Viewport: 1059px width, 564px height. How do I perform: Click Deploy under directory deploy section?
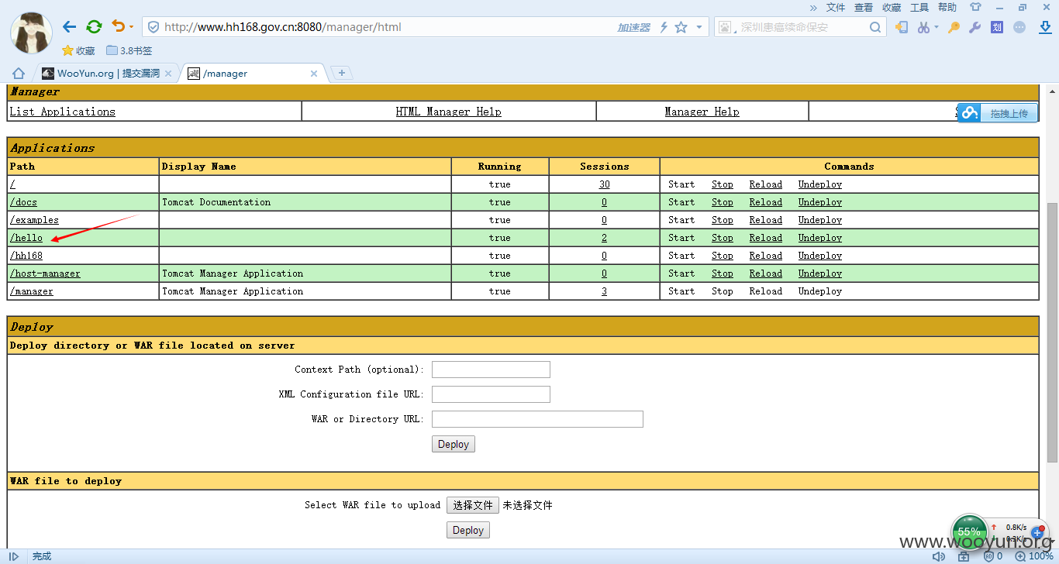click(x=453, y=444)
